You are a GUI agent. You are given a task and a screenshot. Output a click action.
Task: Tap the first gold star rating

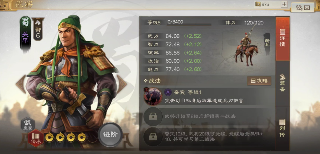coord(50,137)
